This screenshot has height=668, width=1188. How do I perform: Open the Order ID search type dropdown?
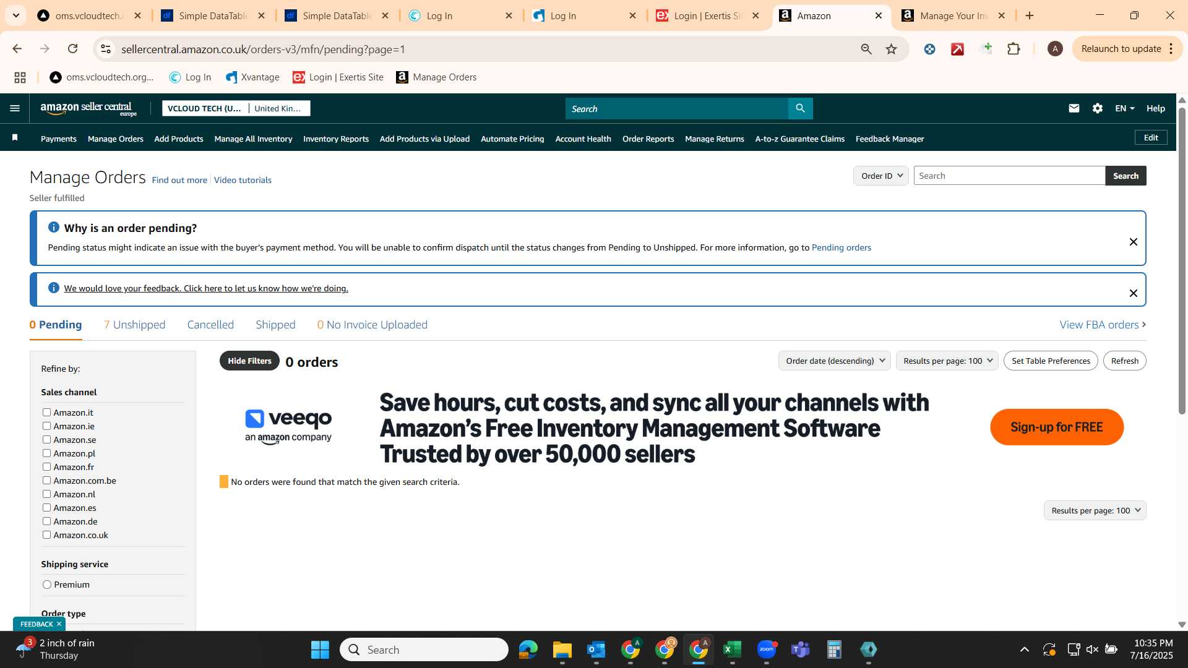(x=881, y=176)
